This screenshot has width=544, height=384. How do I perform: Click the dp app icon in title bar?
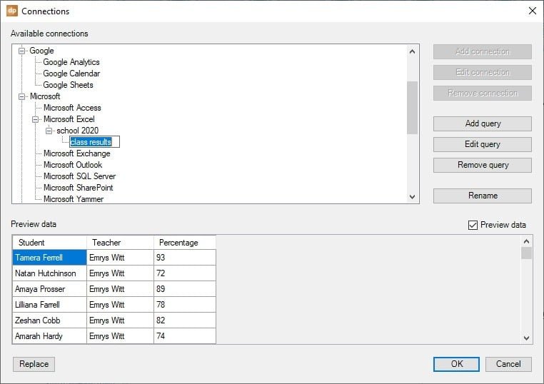click(x=12, y=11)
